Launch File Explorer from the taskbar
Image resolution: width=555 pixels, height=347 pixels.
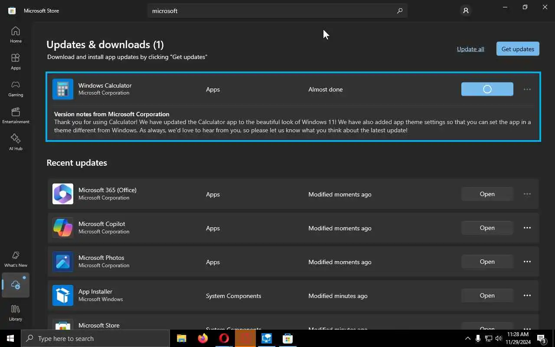tap(181, 338)
